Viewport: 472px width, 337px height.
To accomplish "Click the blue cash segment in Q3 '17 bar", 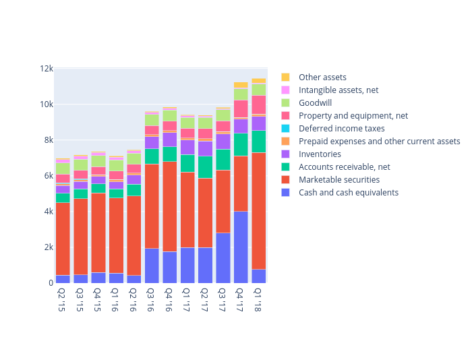I will [223, 258].
